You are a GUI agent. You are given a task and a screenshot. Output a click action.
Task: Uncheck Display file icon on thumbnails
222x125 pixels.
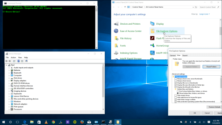click(176, 83)
